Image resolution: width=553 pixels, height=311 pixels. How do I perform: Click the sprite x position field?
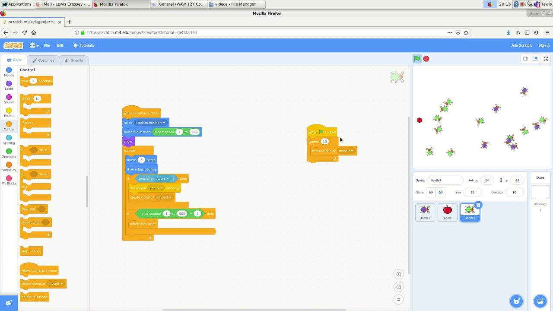[x=487, y=180]
